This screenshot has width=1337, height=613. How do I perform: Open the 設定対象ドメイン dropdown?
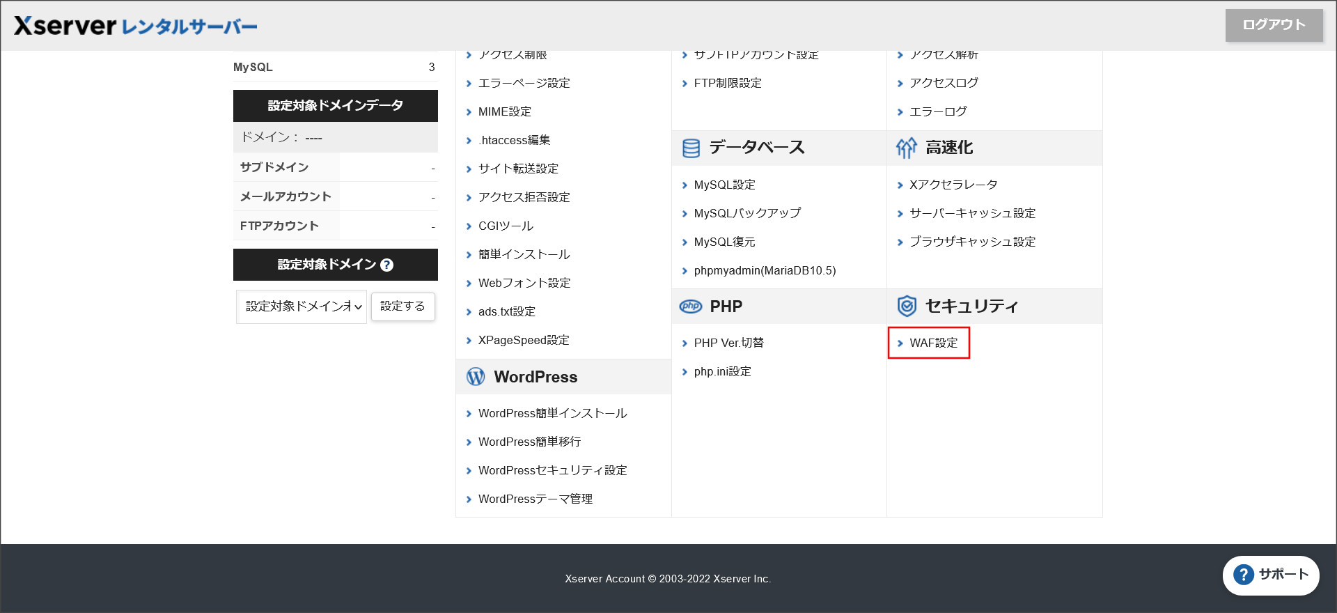pyautogui.click(x=302, y=306)
